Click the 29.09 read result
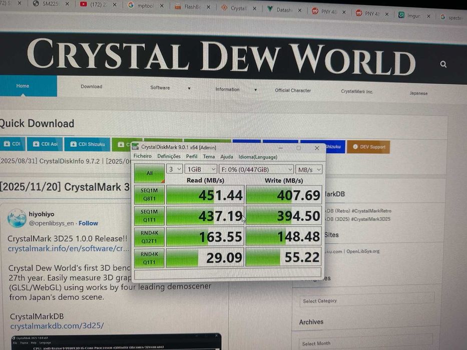 (205, 257)
